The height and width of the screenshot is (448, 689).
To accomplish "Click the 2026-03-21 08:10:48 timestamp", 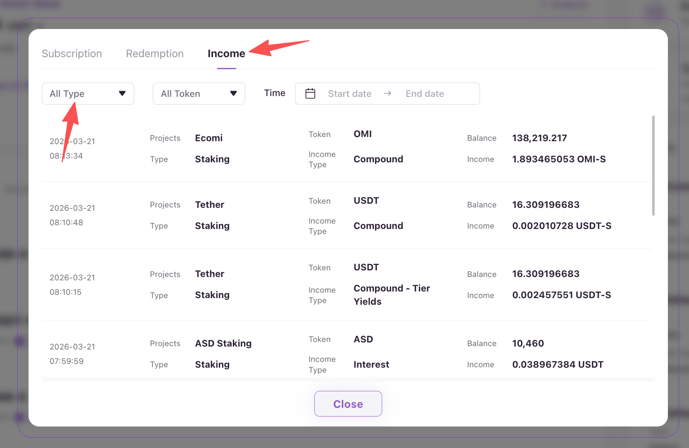I will tap(72, 215).
